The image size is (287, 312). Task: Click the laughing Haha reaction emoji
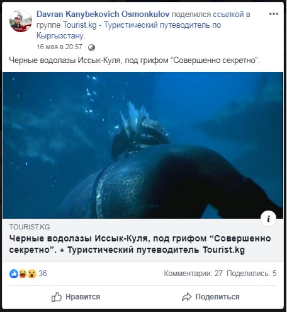coord(23,274)
